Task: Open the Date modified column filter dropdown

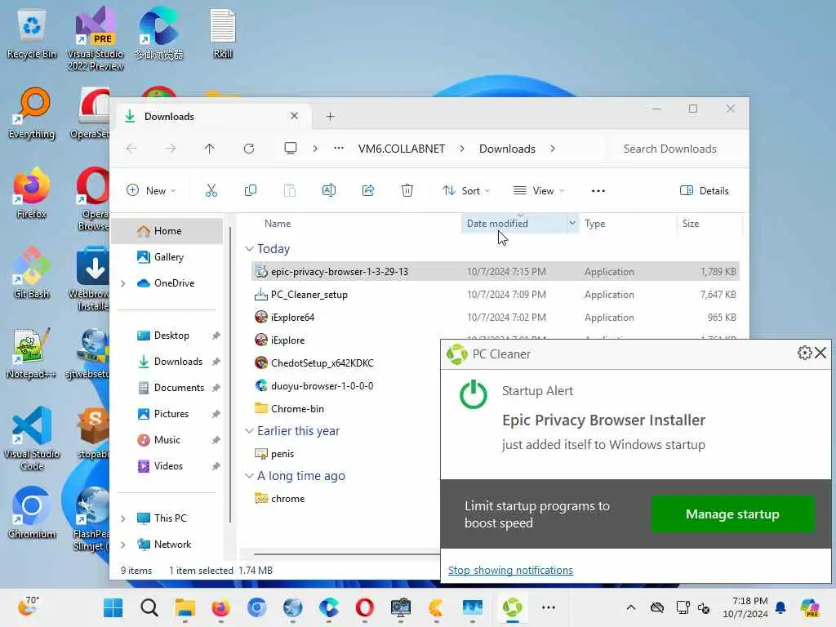Action: click(x=572, y=224)
